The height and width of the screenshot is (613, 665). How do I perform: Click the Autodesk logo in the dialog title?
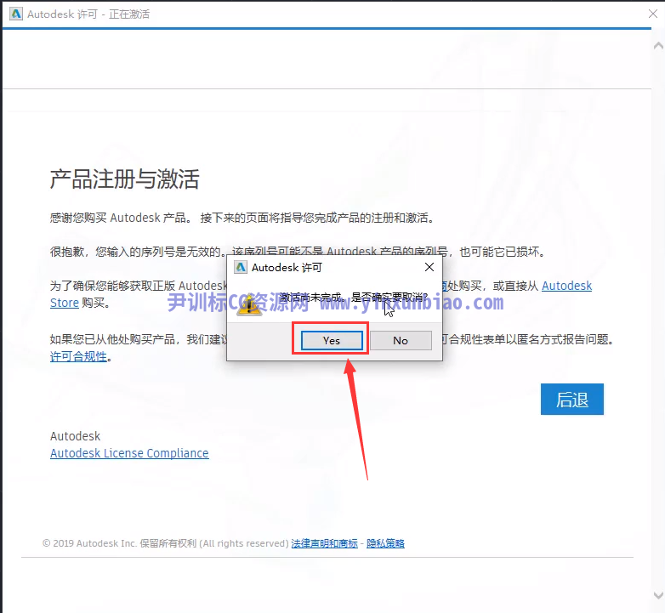[241, 268]
